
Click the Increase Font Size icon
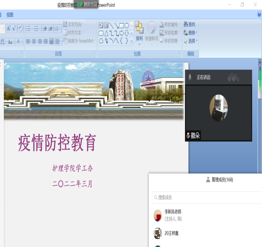pos(9,28)
